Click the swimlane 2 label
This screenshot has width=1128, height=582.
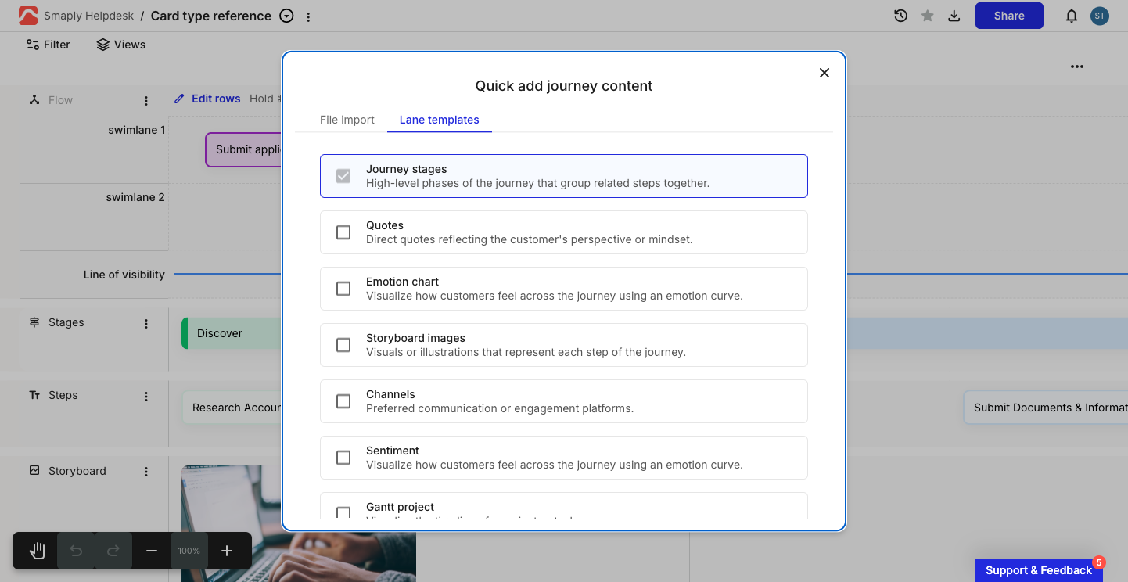[136, 197]
